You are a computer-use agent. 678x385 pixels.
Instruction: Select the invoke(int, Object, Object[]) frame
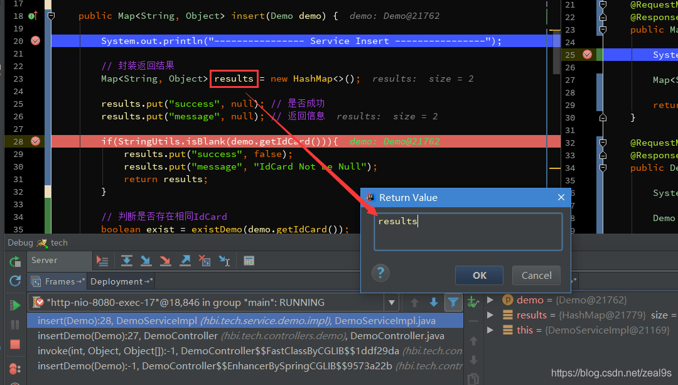(x=245, y=351)
